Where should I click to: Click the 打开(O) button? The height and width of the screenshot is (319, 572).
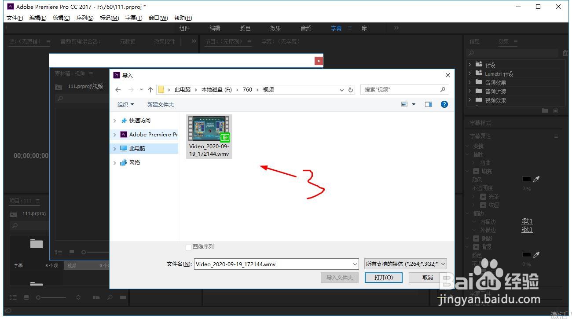pos(383,278)
